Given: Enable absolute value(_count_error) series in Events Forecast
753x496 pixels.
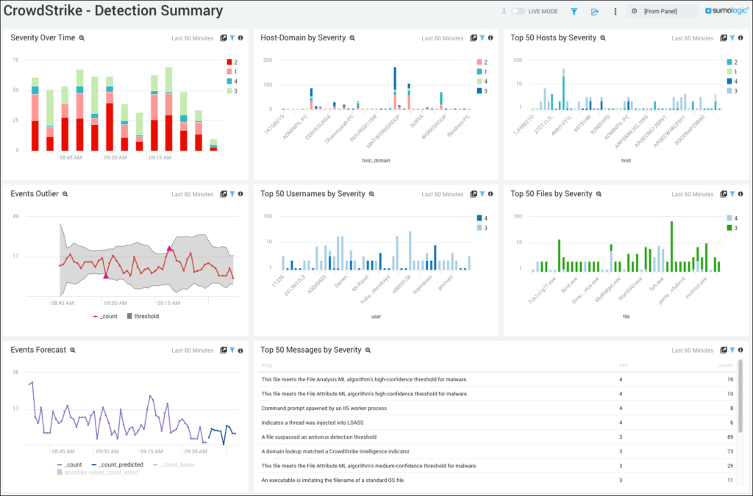Looking at the screenshot, I should (x=98, y=472).
